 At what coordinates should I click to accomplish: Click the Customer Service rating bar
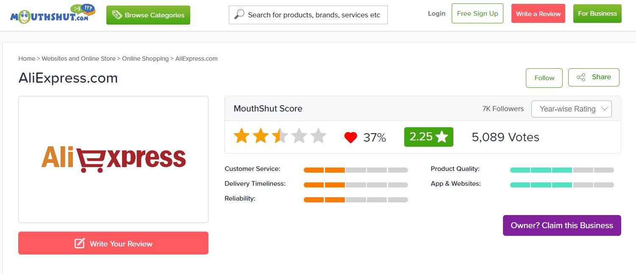tap(356, 170)
